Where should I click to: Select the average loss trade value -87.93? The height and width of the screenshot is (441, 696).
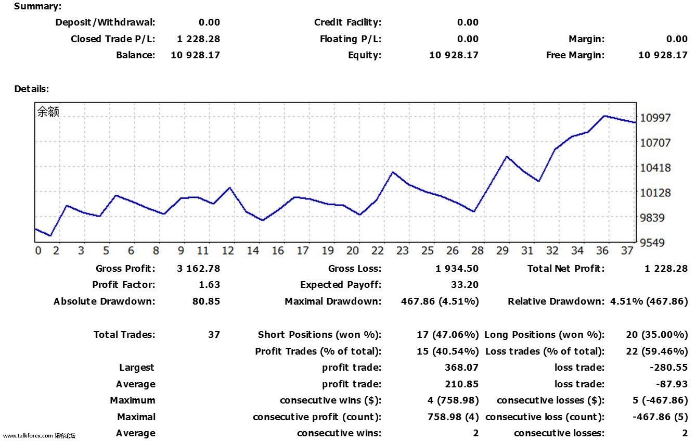672,384
